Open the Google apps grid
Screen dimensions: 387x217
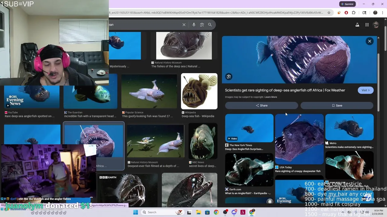coord(367,25)
